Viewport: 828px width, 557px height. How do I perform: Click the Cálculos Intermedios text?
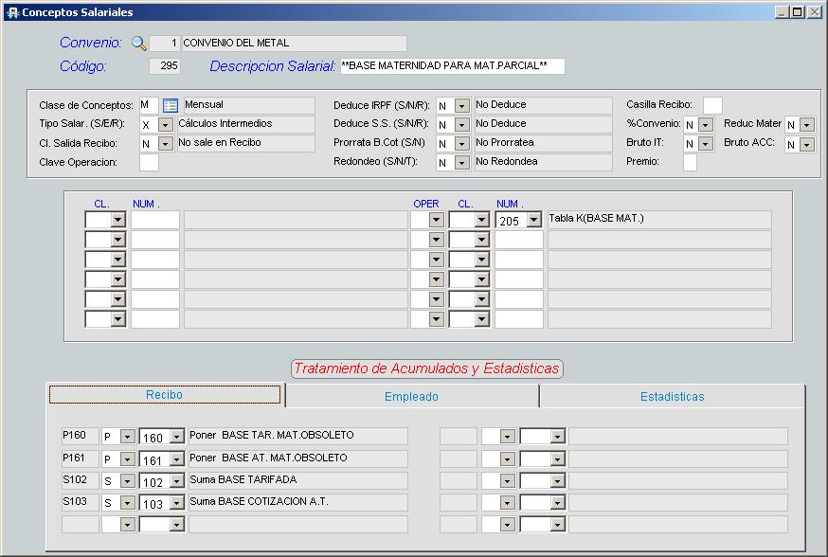click(x=225, y=123)
